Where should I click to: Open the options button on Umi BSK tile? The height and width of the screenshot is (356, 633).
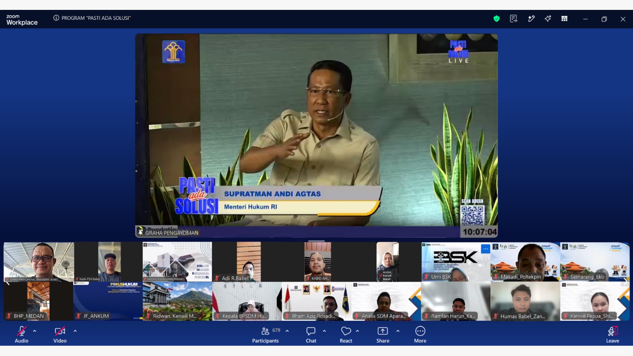click(x=485, y=249)
